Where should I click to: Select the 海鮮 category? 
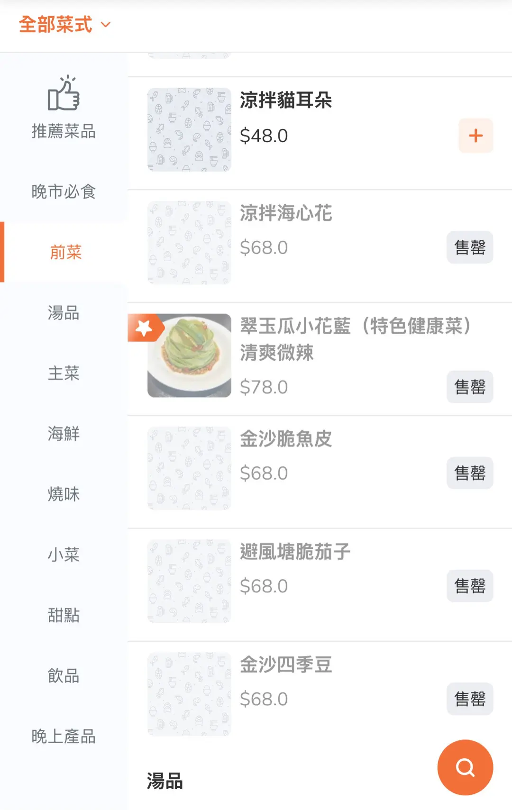pos(64,434)
